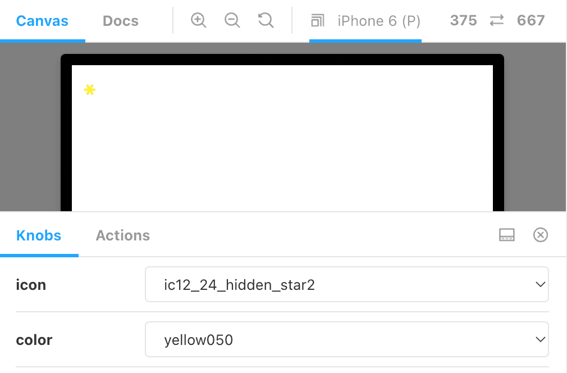The height and width of the screenshot is (373, 567).
Task: Zoom out of the canvas preview
Action: [232, 20]
